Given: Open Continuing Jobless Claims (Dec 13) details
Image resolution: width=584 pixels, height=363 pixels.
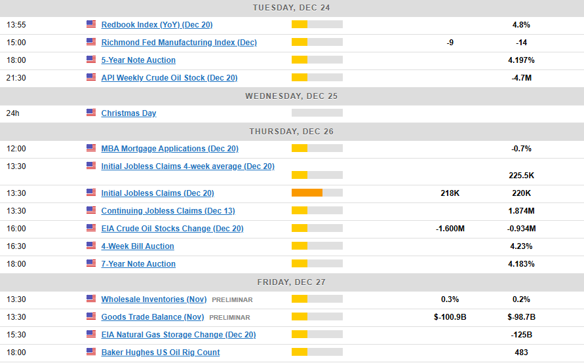Looking at the screenshot, I should [x=168, y=211].
